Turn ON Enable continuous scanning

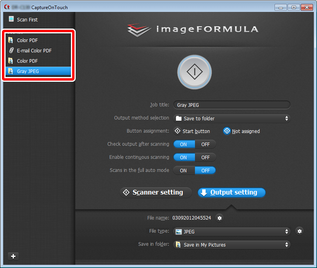tap(184, 157)
